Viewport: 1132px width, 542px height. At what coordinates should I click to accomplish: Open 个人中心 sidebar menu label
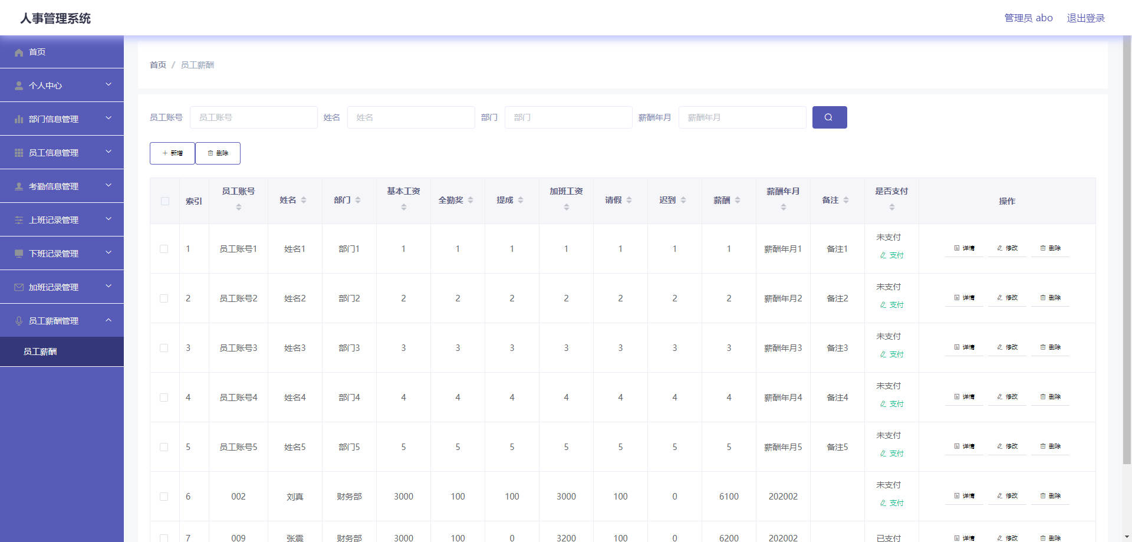coord(45,86)
